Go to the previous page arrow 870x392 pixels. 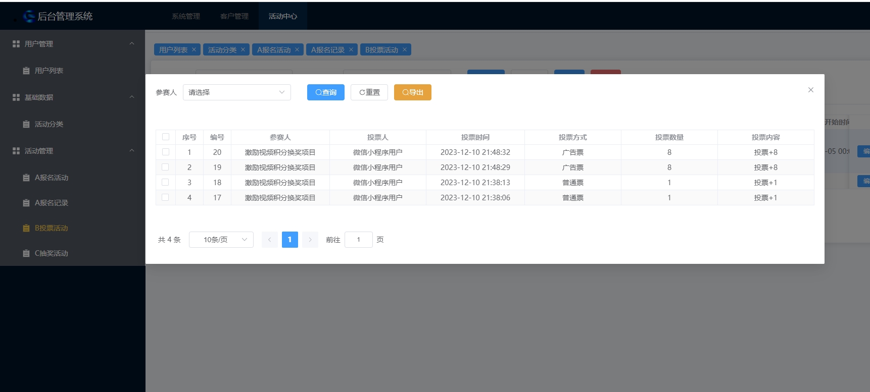pos(270,240)
